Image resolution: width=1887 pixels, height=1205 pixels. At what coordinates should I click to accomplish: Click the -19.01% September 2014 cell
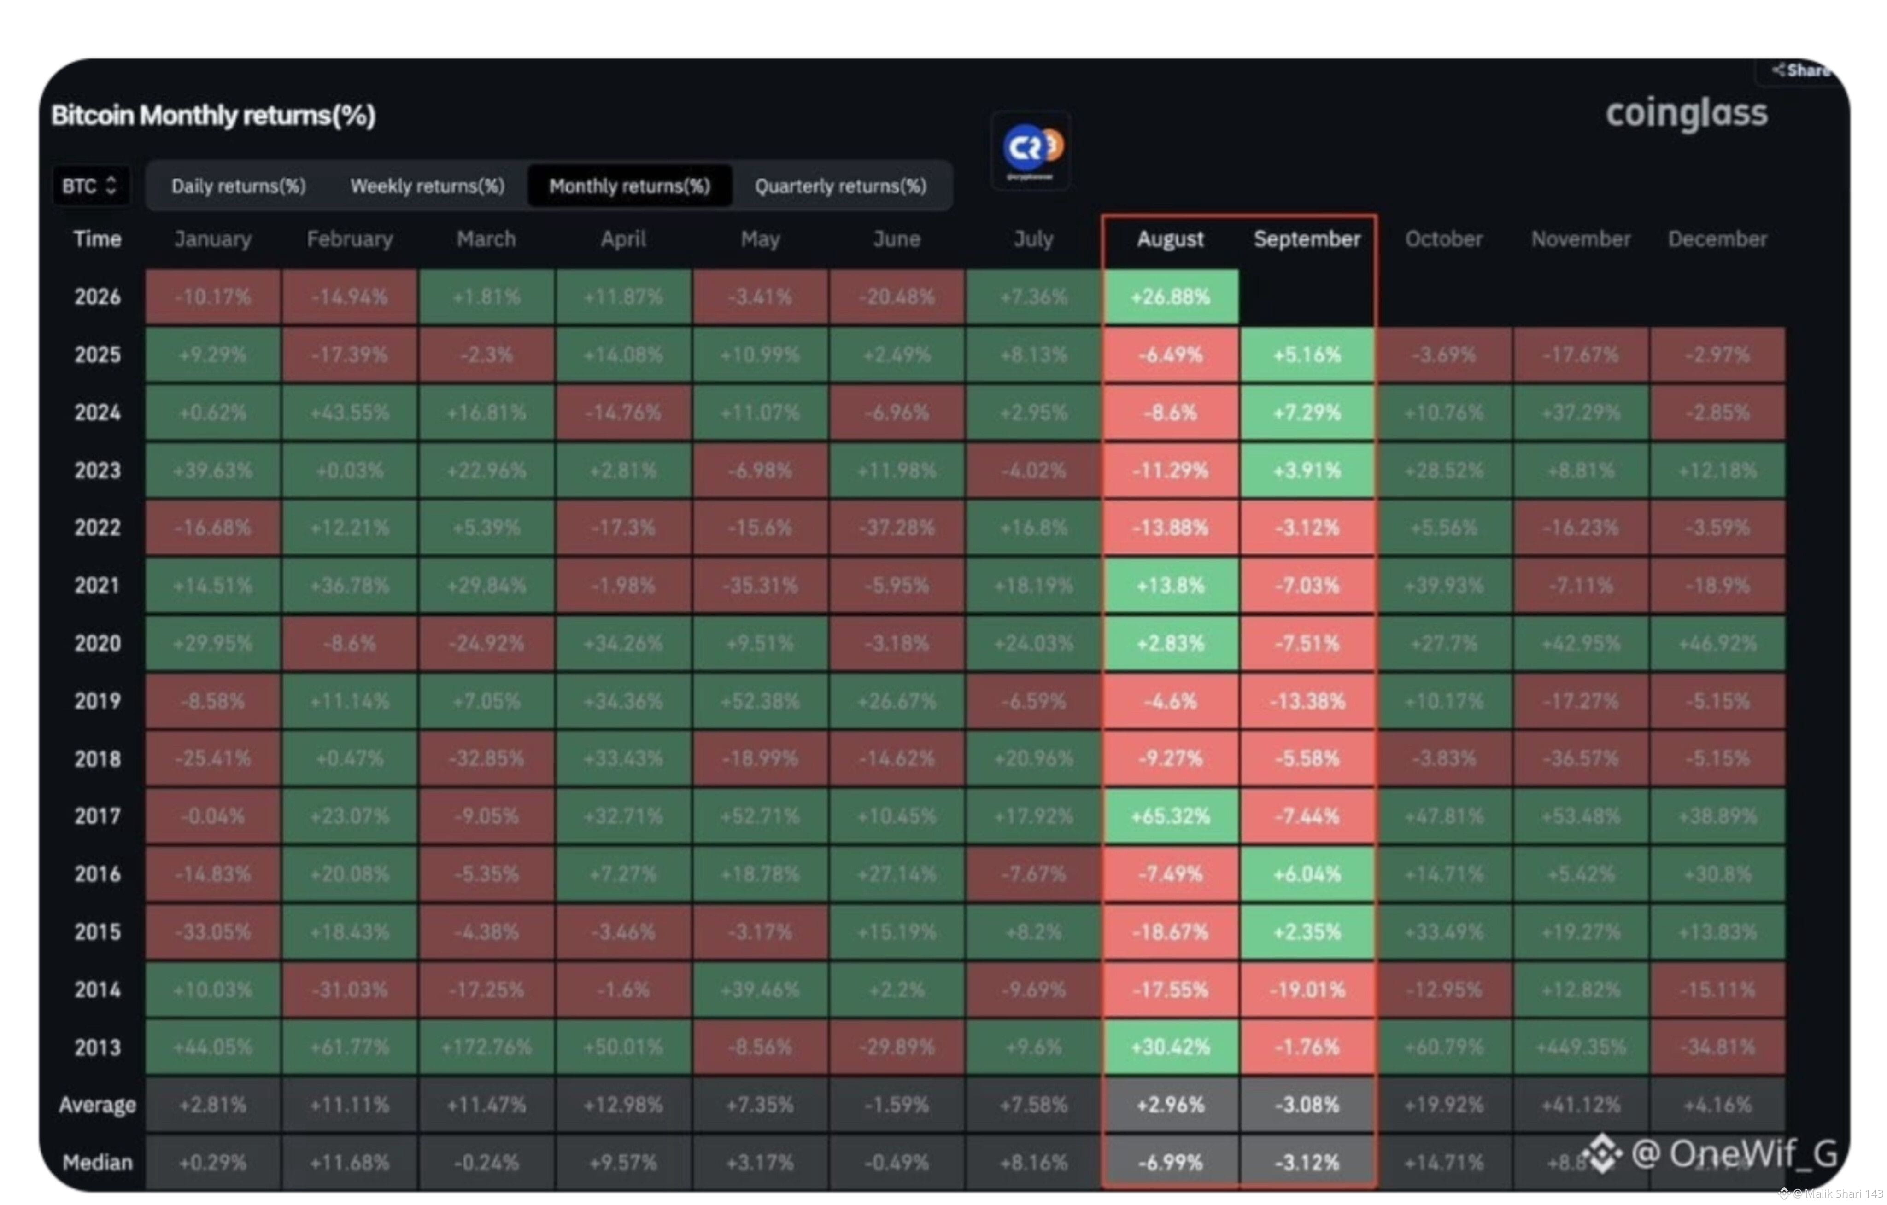1307,990
